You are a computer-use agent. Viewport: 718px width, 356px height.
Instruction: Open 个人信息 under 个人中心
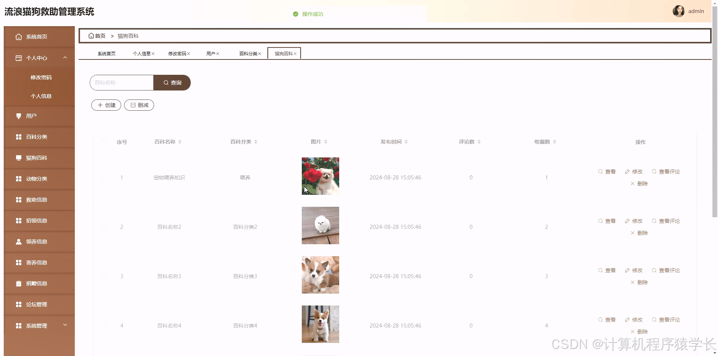41,96
